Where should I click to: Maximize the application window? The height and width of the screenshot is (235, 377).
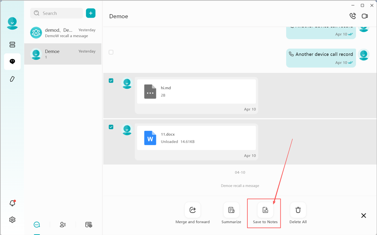pos(362,5)
